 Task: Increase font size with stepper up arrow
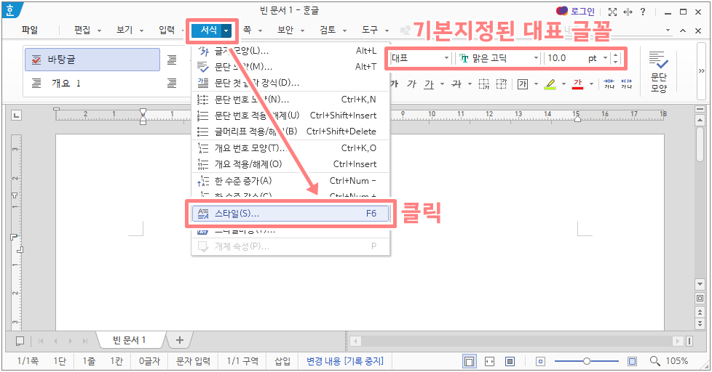coord(616,54)
